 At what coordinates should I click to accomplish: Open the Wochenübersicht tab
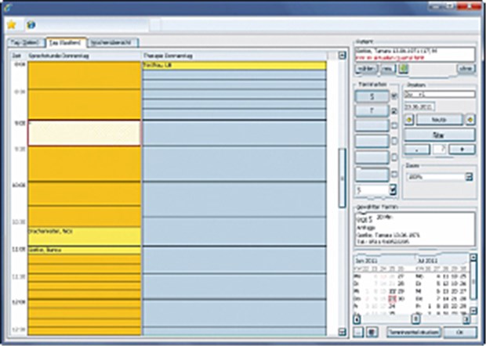113,43
